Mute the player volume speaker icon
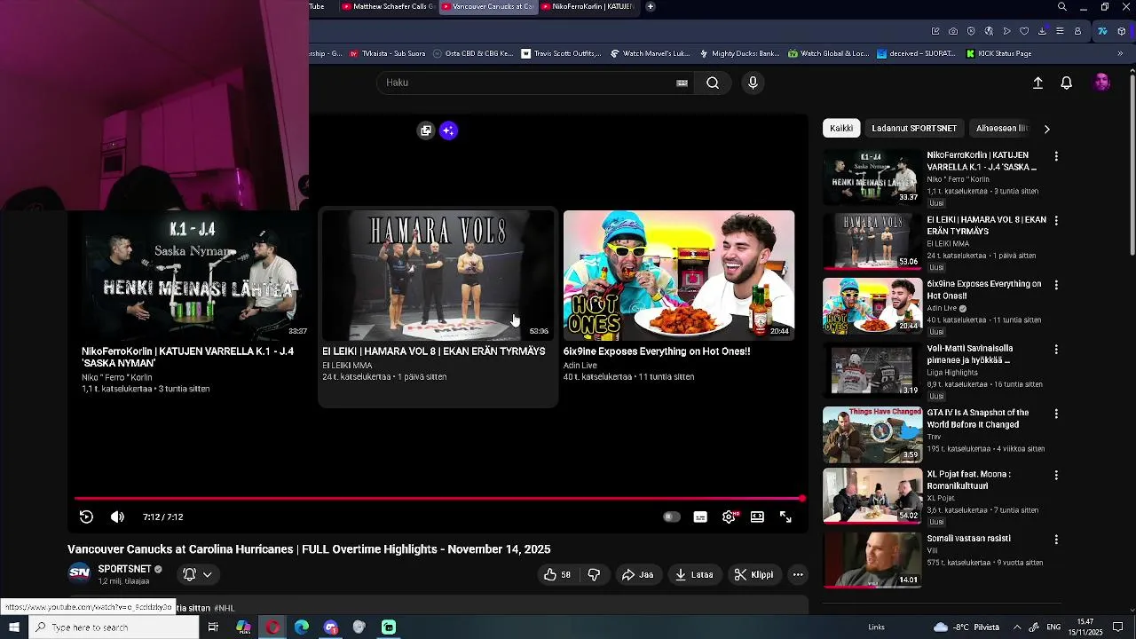The width and height of the screenshot is (1136, 639). [x=117, y=517]
